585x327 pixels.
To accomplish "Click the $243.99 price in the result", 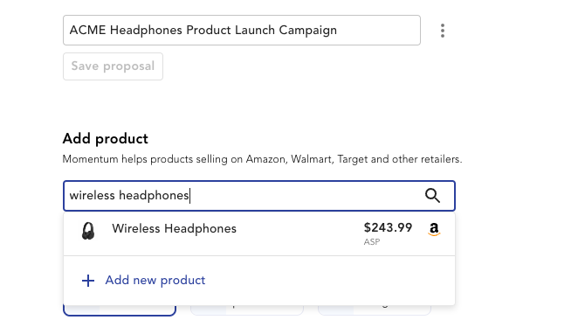I will (x=388, y=227).
